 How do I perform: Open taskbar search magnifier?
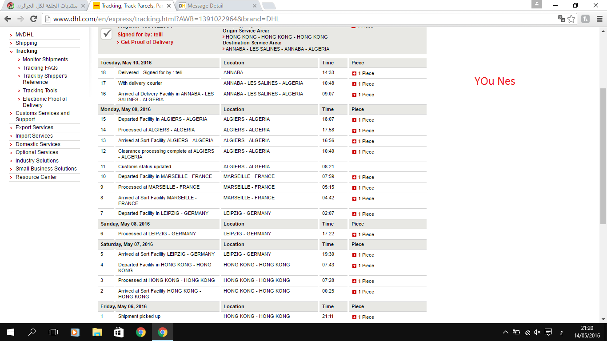coord(32,332)
